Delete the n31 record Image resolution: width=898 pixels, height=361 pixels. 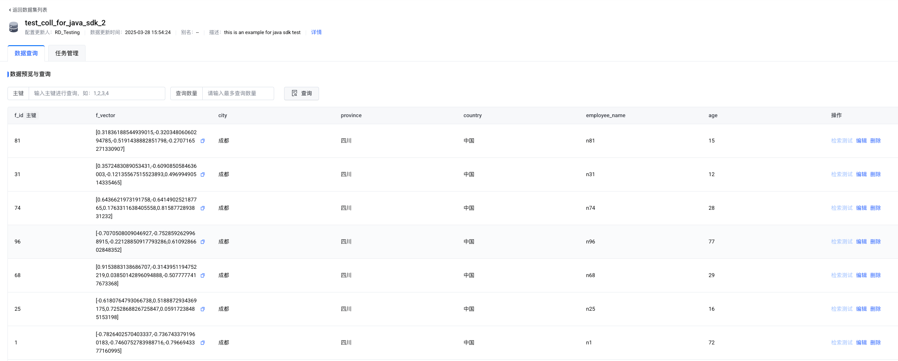[876, 174]
